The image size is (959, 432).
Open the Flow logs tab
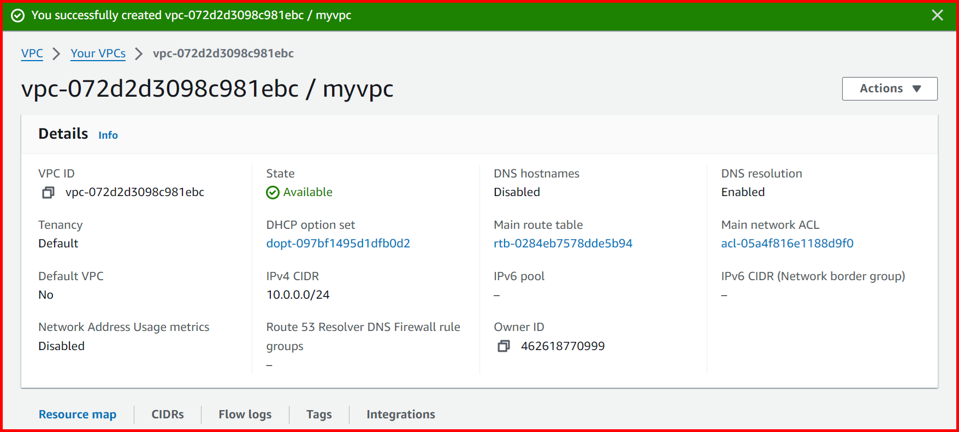tap(245, 415)
